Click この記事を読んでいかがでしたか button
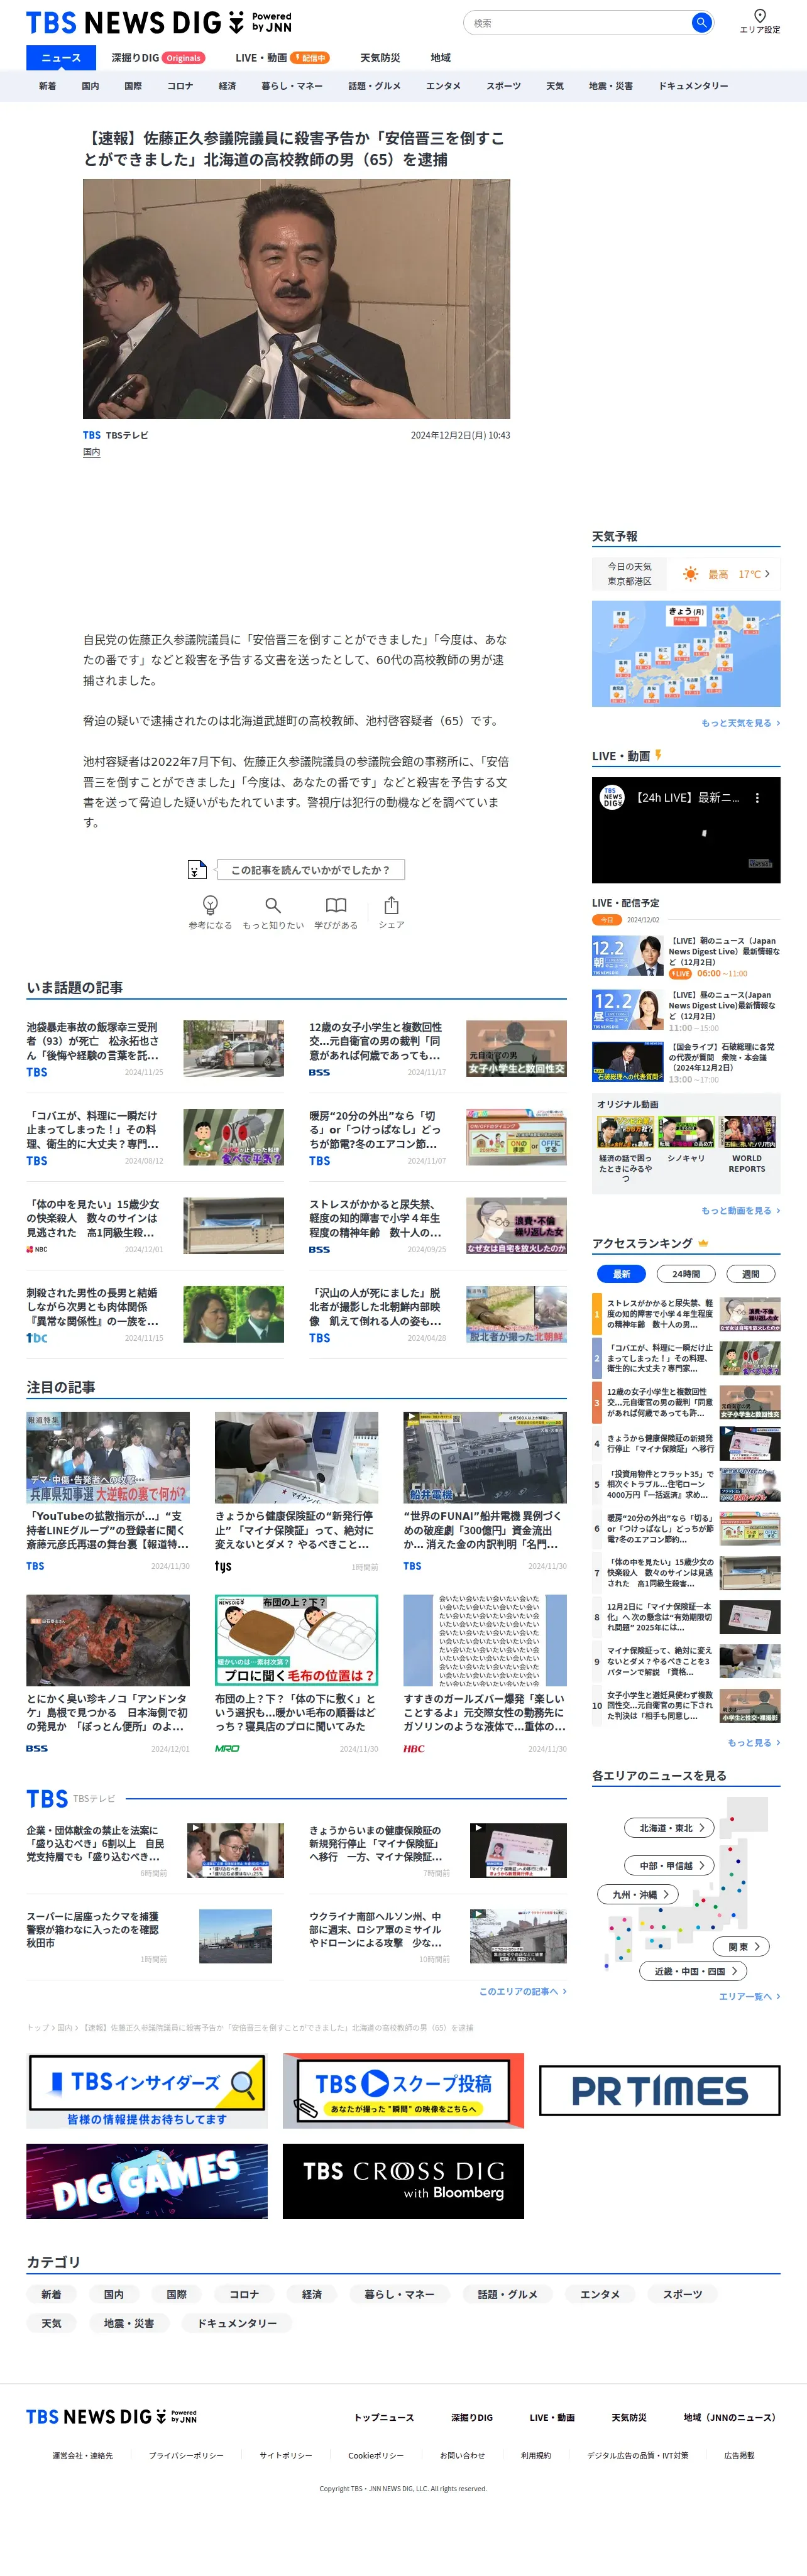This screenshot has height=2576, width=807. (310, 869)
